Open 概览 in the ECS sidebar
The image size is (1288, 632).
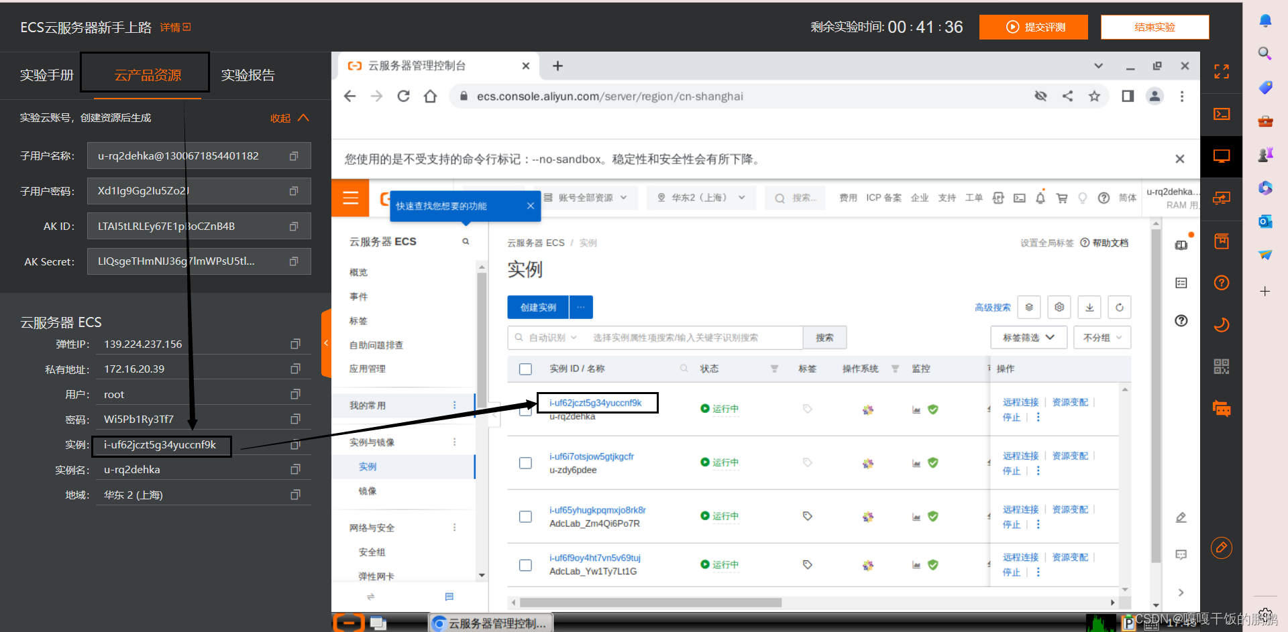tap(358, 272)
